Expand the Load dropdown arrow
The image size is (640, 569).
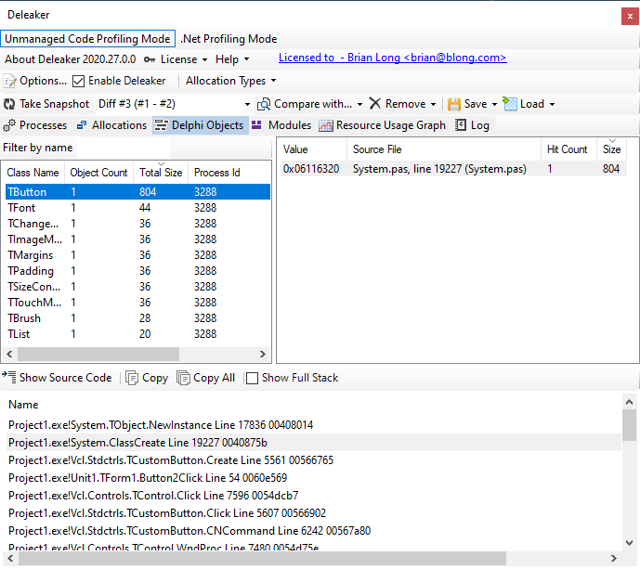(553, 104)
